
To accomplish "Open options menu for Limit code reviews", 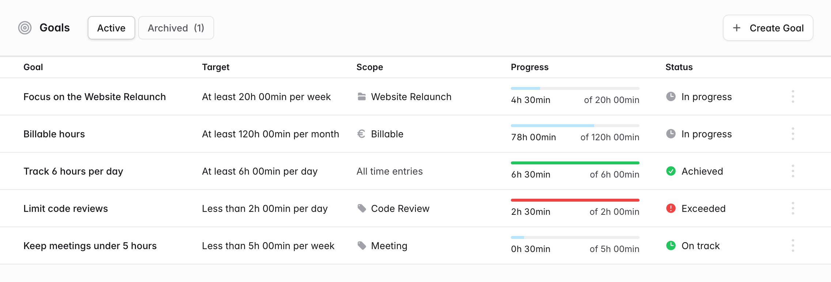I will click(793, 208).
